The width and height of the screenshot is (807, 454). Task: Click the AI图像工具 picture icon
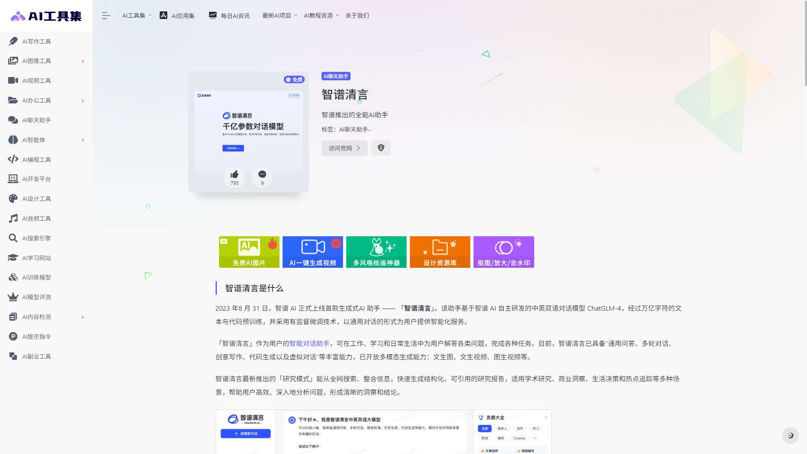13,61
